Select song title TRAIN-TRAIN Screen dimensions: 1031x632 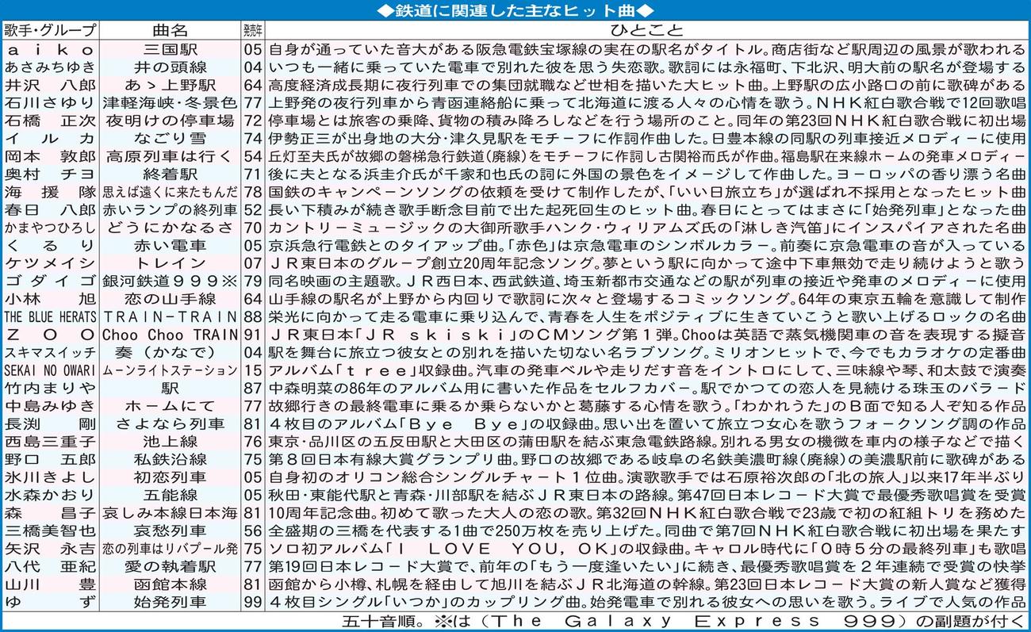click(170, 316)
